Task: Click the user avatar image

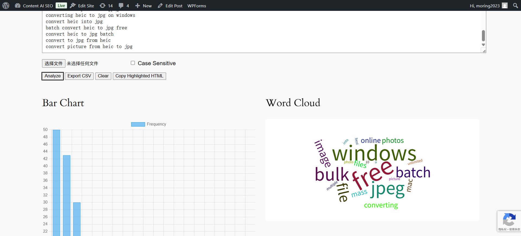Action: tap(505, 6)
